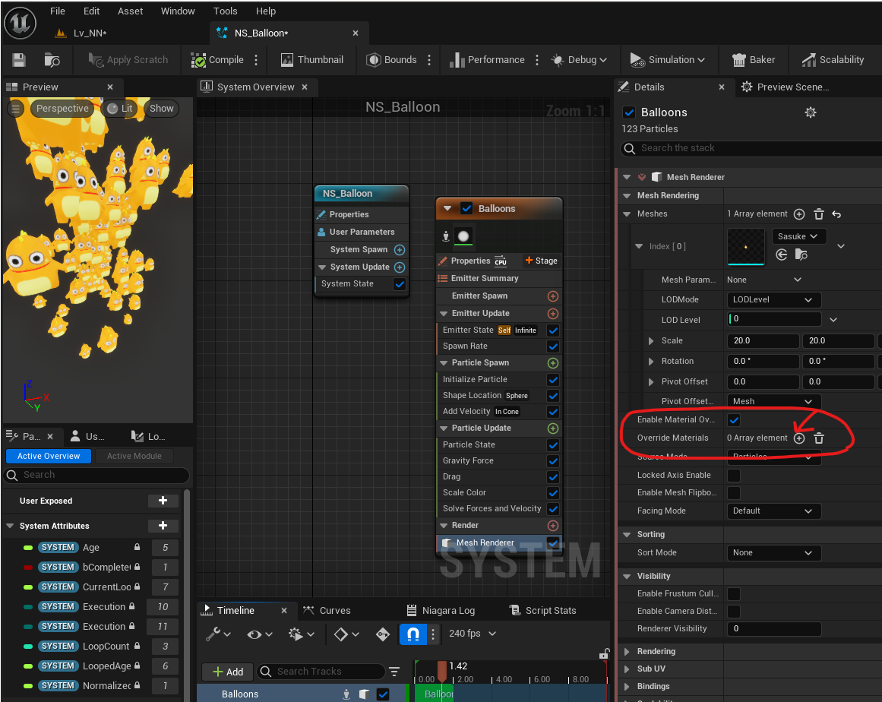Add a module to Particle Update

553,428
